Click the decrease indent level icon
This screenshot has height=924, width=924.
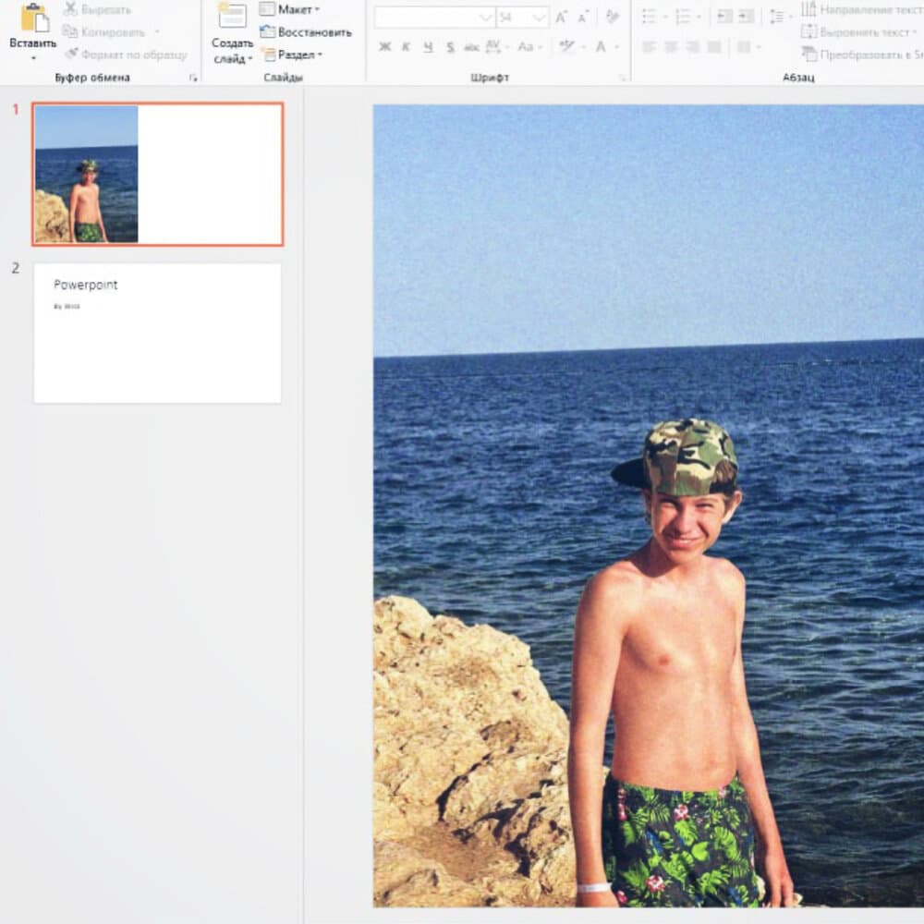click(x=723, y=18)
